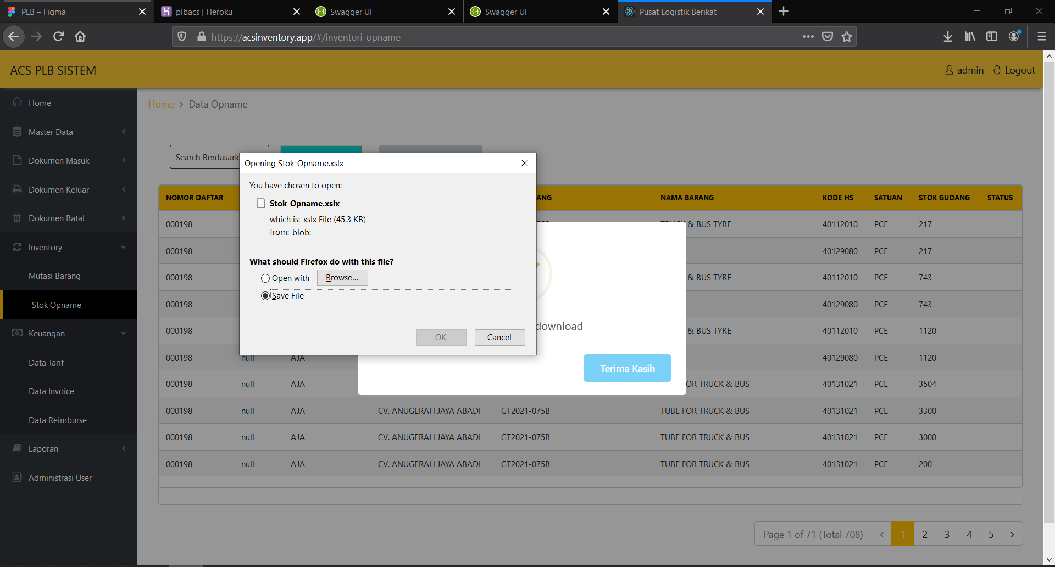Go to pagination page 3

click(x=947, y=534)
